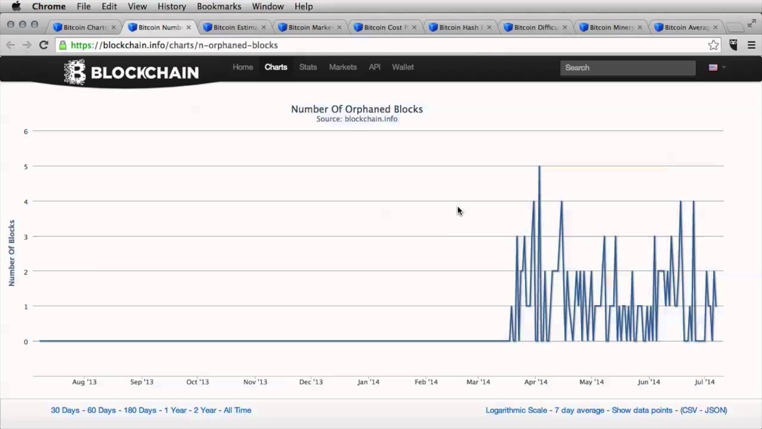Open Chrome menu in menu bar
Viewport: 762px width, 429px height.
pos(49,7)
